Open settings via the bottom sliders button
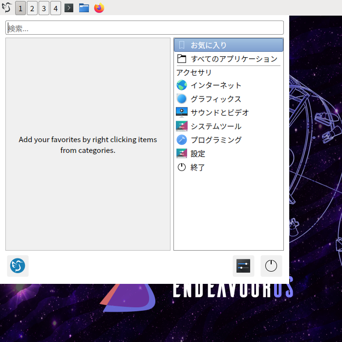Viewport: 342px width, 342px height. pos(243,266)
